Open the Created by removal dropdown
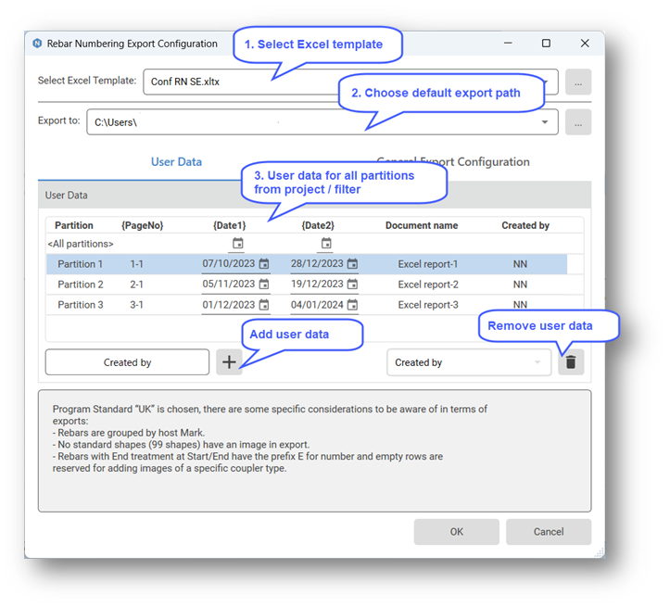670x607 pixels. click(469, 362)
